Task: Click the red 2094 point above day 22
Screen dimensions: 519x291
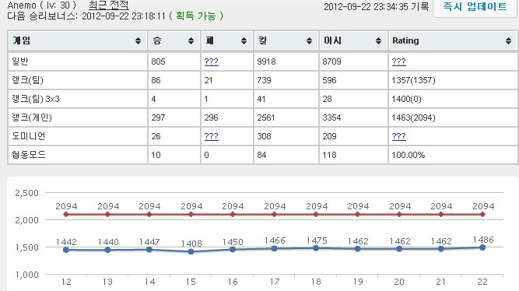Action: click(x=482, y=214)
